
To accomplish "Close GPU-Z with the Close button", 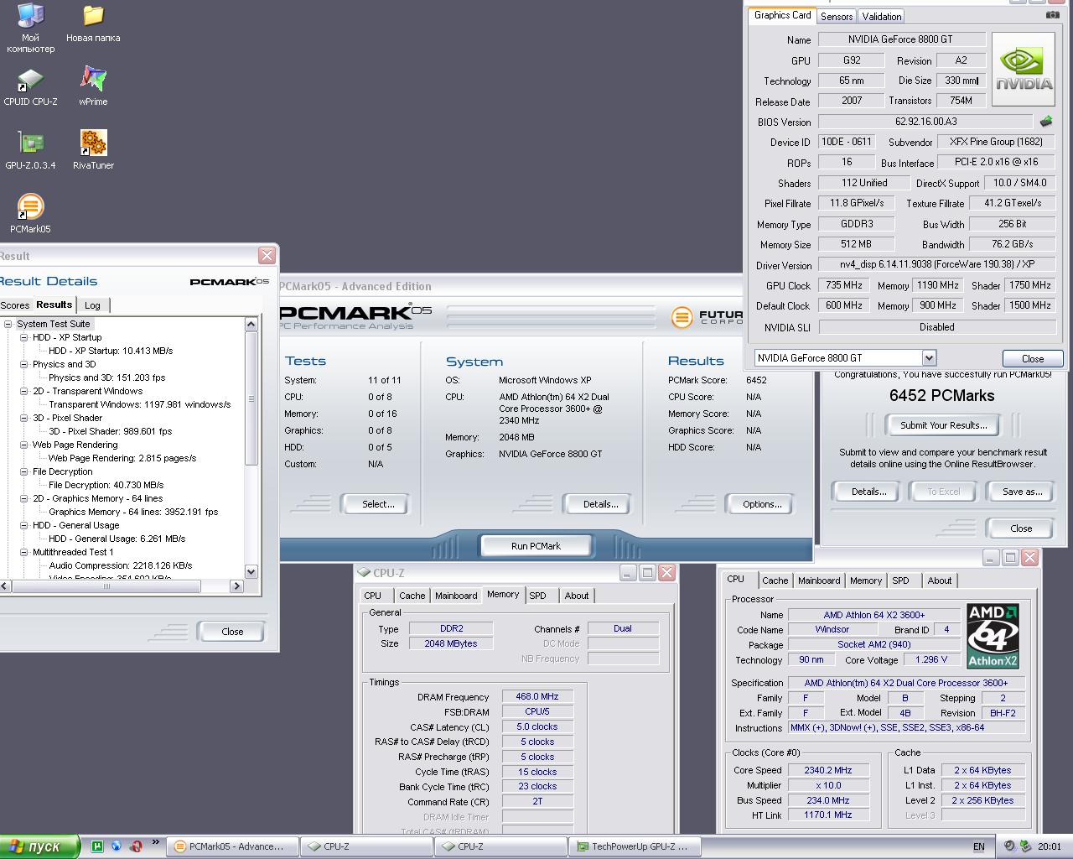I will (1033, 358).
